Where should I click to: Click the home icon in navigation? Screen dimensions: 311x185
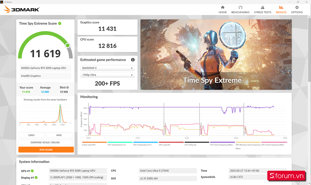(223, 7)
